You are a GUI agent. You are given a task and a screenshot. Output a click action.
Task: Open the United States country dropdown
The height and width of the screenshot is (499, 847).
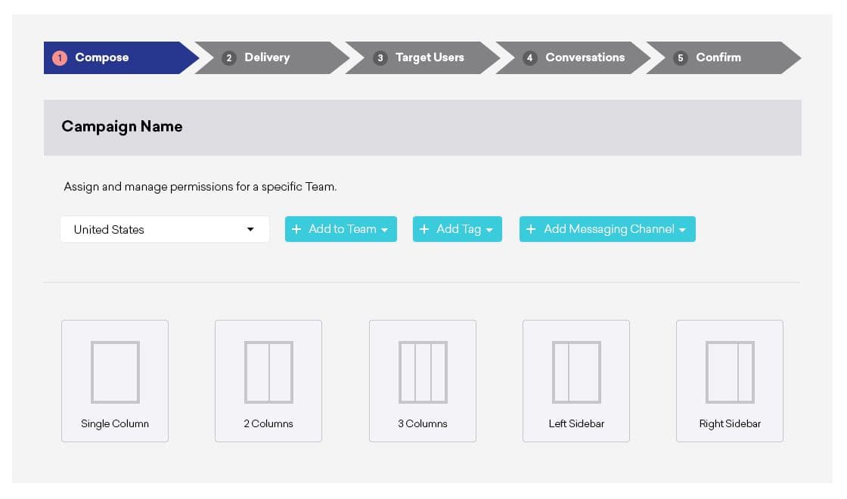165,229
